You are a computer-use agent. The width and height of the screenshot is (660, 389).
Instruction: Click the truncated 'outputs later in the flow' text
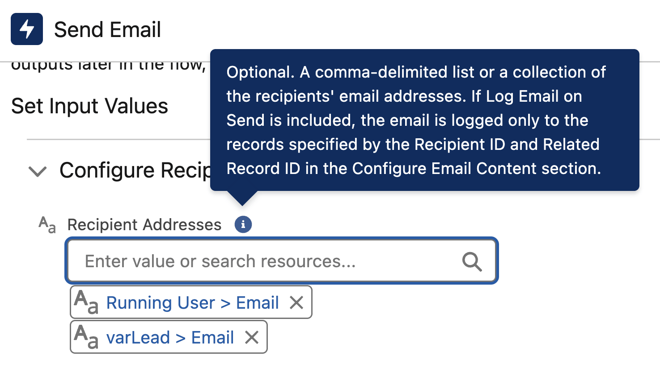107,66
